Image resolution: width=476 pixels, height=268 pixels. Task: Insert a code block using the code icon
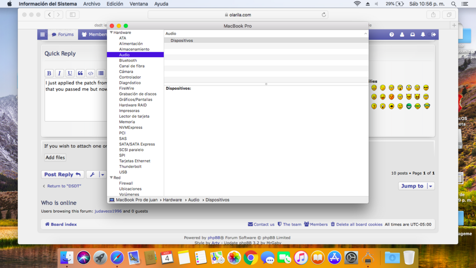click(x=90, y=73)
